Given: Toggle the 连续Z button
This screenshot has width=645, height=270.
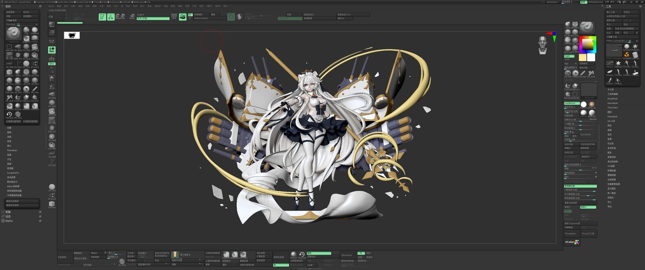Looking at the screenshot, I should point(588,207).
